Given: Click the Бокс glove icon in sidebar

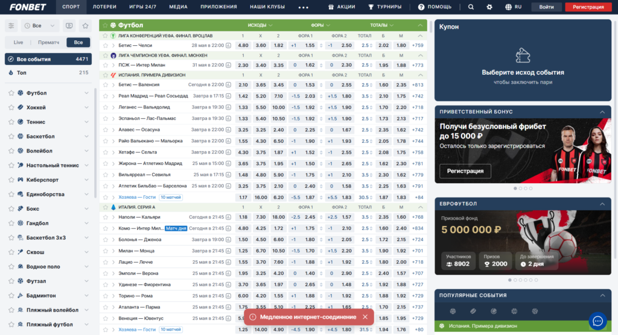Looking at the screenshot, I should 21,208.
